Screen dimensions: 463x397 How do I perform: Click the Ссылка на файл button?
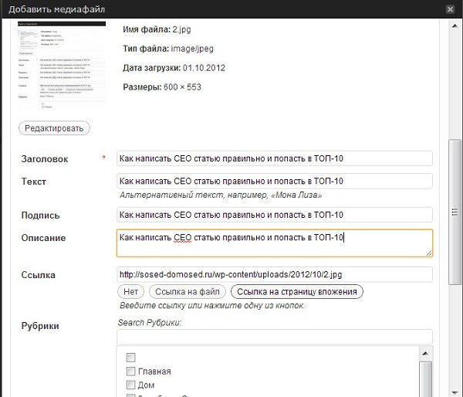pos(188,292)
